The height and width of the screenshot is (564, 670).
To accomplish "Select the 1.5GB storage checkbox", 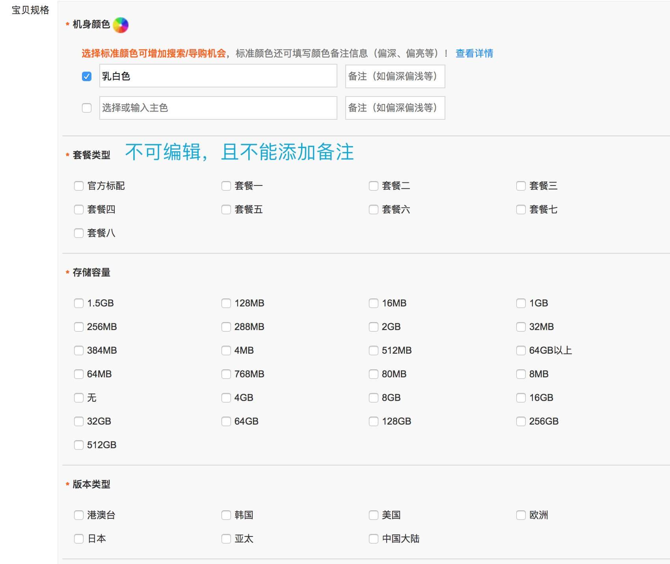I will coord(79,303).
